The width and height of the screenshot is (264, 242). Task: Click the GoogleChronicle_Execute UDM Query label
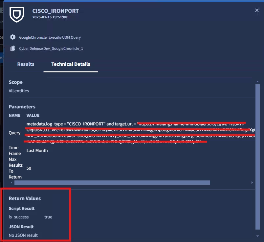click(50, 37)
